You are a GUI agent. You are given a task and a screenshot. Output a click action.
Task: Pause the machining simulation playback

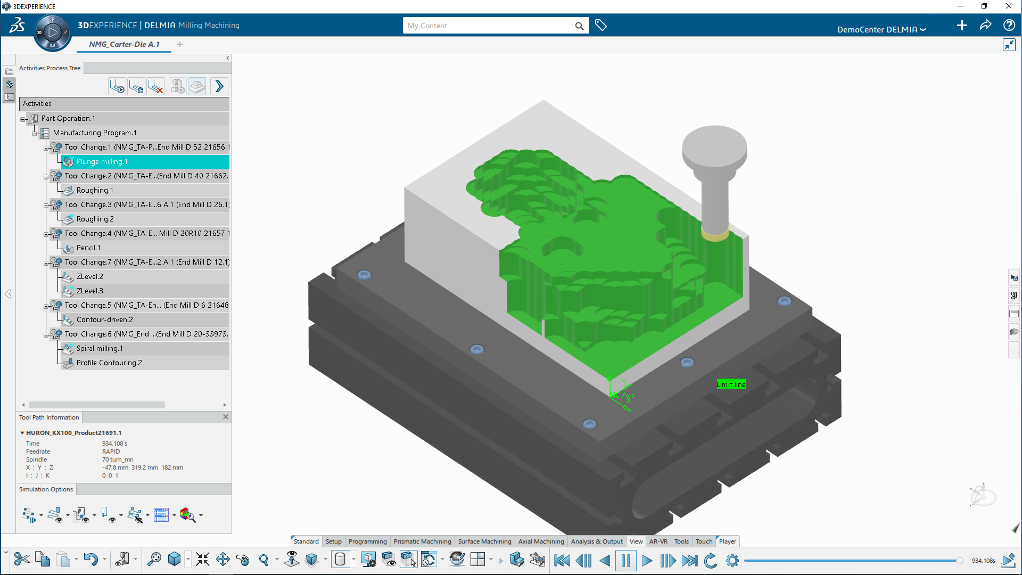point(626,560)
